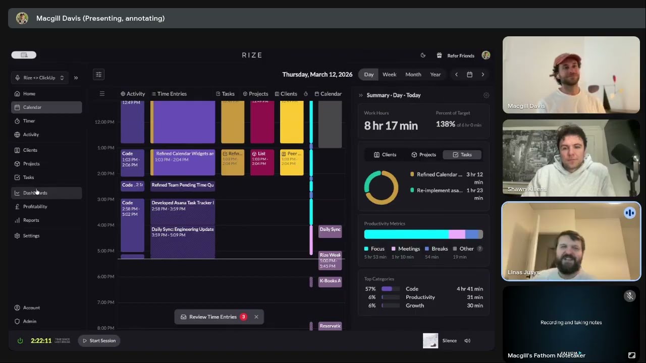Collapse the Summary panel chevrons
Screen dimensions: 646x363
[x=360, y=95]
